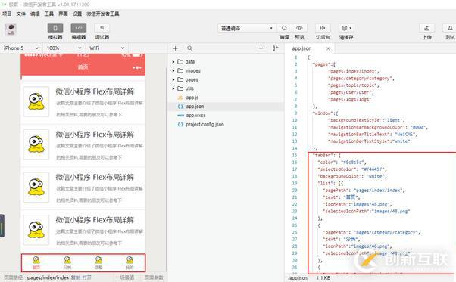The width and height of the screenshot is (456, 282).
Task: Click the plus icon to add file
Action: pos(176,48)
